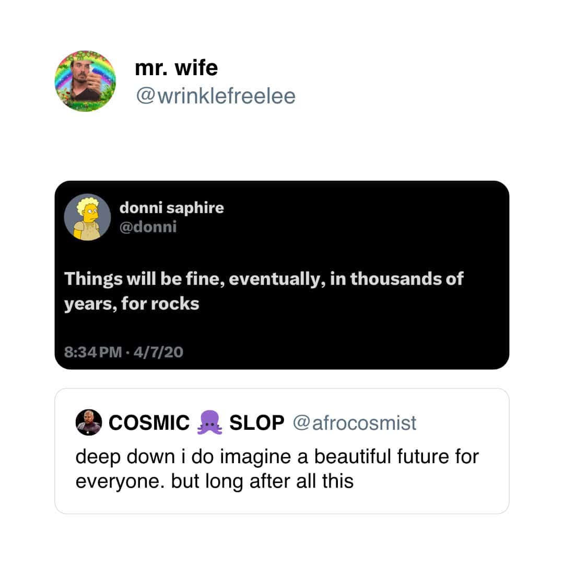Screen dimensions: 564x564
Task: Click the word 'COSMIC' in the name
Action: pyautogui.click(x=149, y=422)
